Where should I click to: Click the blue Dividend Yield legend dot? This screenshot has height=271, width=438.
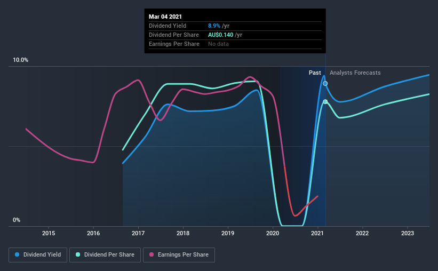[x=17, y=254]
